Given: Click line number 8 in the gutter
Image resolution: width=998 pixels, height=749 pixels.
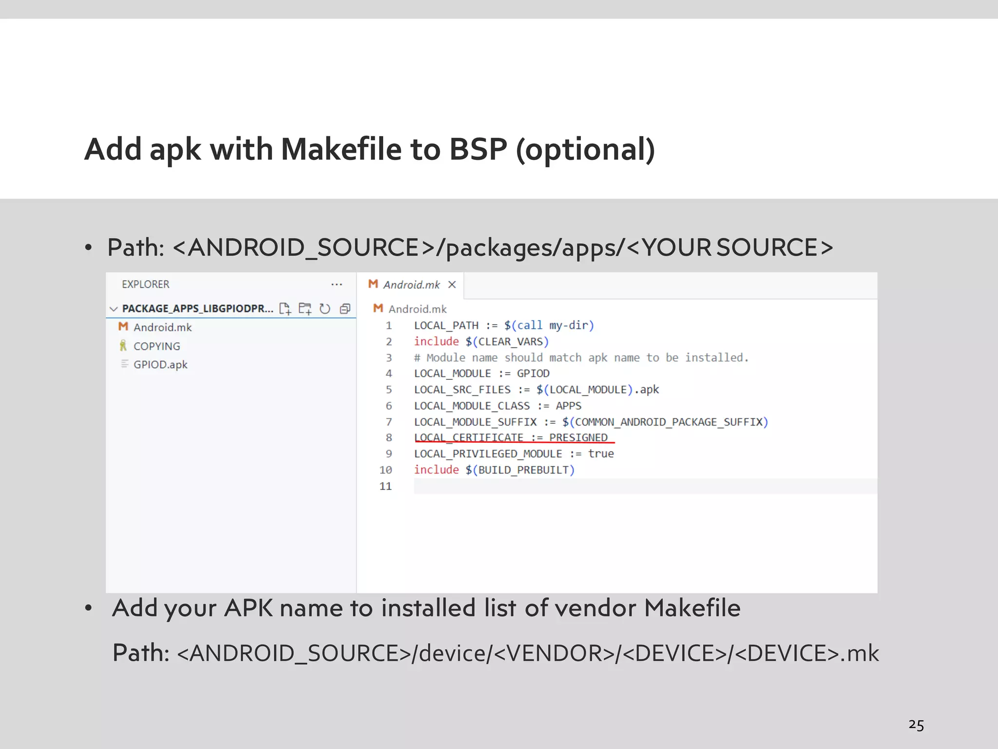Looking at the screenshot, I should click(x=389, y=438).
